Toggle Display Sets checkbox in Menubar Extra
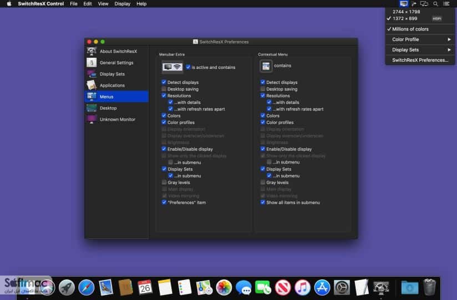Screen dimensions: 457x300 click(x=164, y=169)
